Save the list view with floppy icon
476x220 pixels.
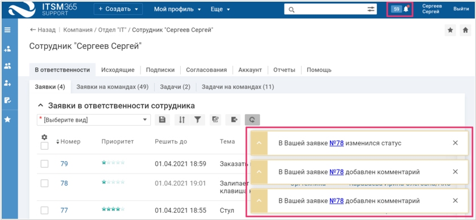click(x=163, y=120)
